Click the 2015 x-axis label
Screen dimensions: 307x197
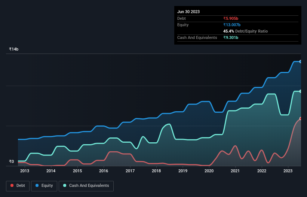click(x=77, y=171)
